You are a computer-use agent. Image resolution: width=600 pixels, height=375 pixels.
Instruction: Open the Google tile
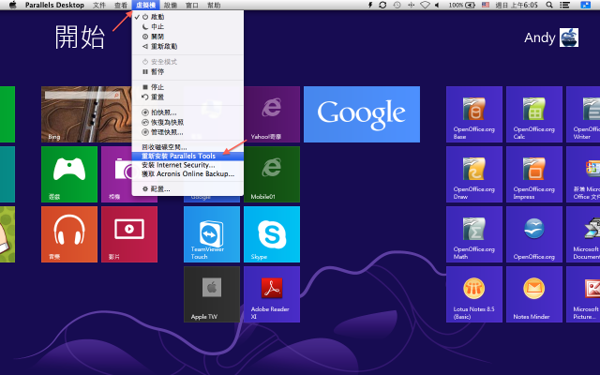(362, 114)
